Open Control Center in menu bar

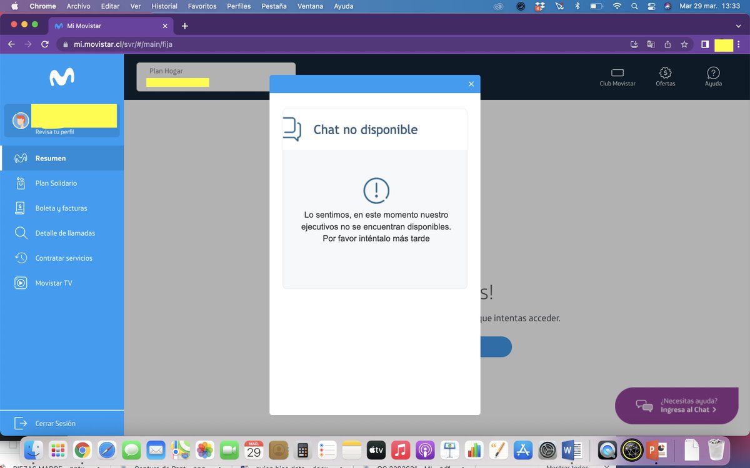click(651, 6)
